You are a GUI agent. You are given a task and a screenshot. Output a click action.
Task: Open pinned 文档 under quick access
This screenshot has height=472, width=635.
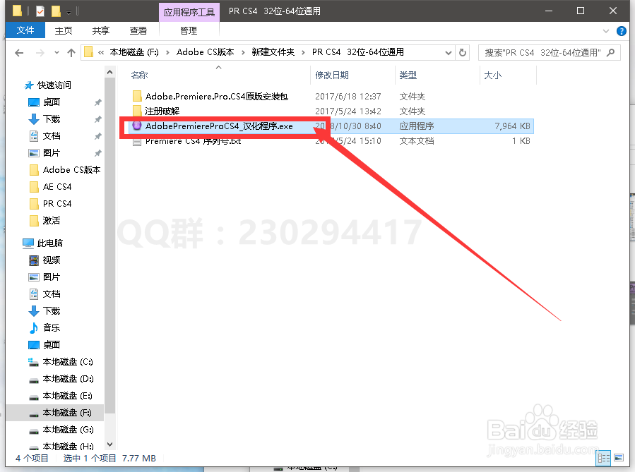pyautogui.click(x=52, y=136)
